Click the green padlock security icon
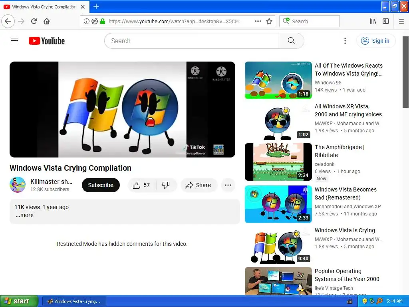The image size is (409, 307). click(x=103, y=21)
